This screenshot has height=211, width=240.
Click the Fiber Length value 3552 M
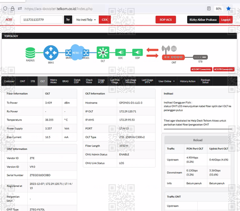tap(124, 146)
